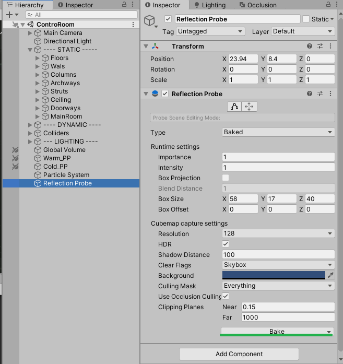Screen dimensions: 343x364
Task: Click the Global Volume hidden-picking icon
Action: [15, 150]
